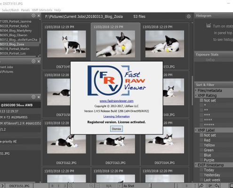Close the ISO200 EXIF info panel
The height and width of the screenshot is (188, 233).
tap(39, 97)
